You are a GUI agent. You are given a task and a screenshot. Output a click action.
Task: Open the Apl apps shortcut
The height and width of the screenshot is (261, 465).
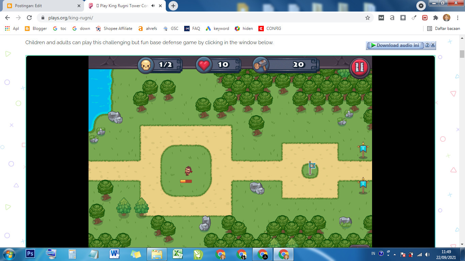click(x=12, y=29)
